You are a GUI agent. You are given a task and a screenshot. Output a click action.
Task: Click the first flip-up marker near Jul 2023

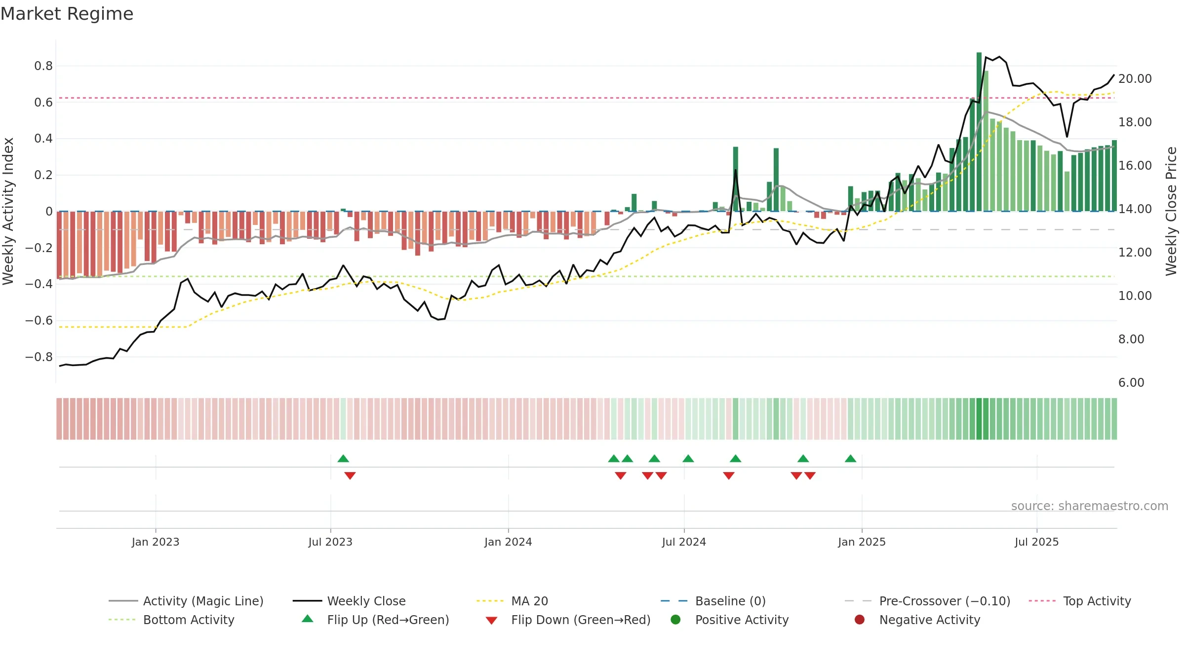pyautogui.click(x=343, y=459)
